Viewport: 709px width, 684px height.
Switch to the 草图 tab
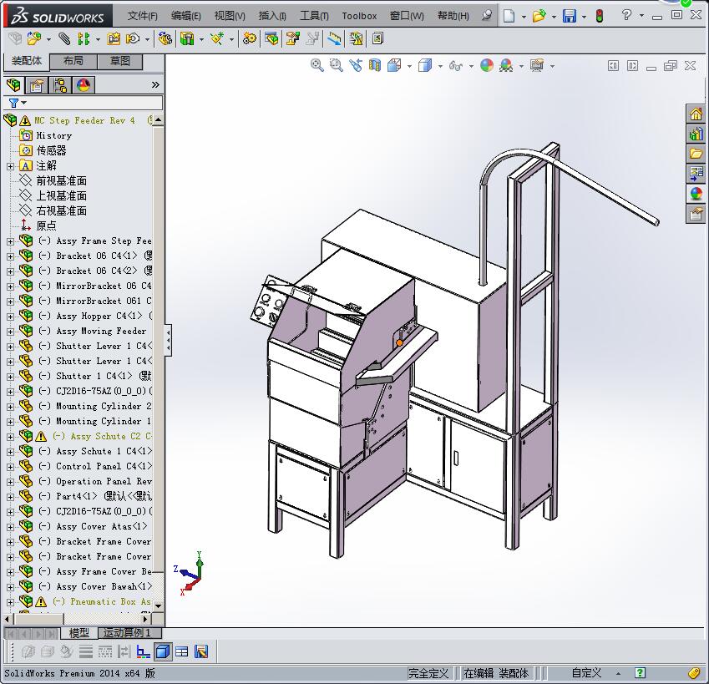pos(120,61)
